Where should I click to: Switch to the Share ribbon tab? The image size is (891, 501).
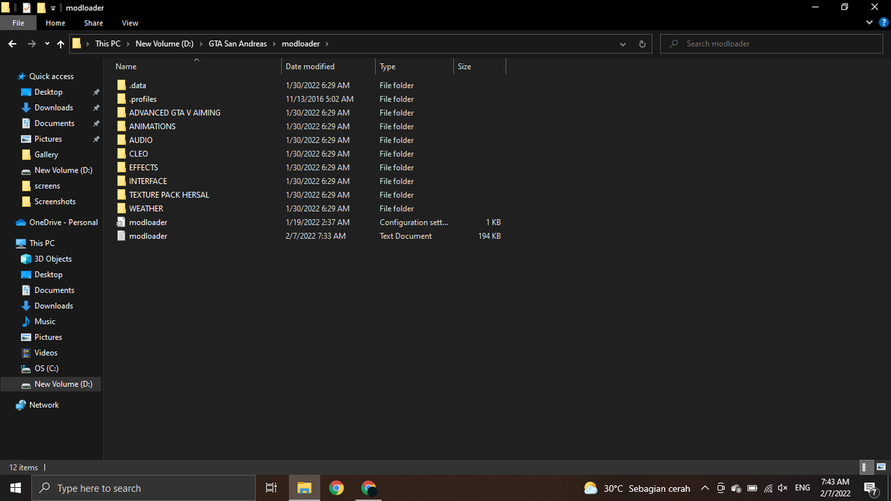click(x=93, y=23)
